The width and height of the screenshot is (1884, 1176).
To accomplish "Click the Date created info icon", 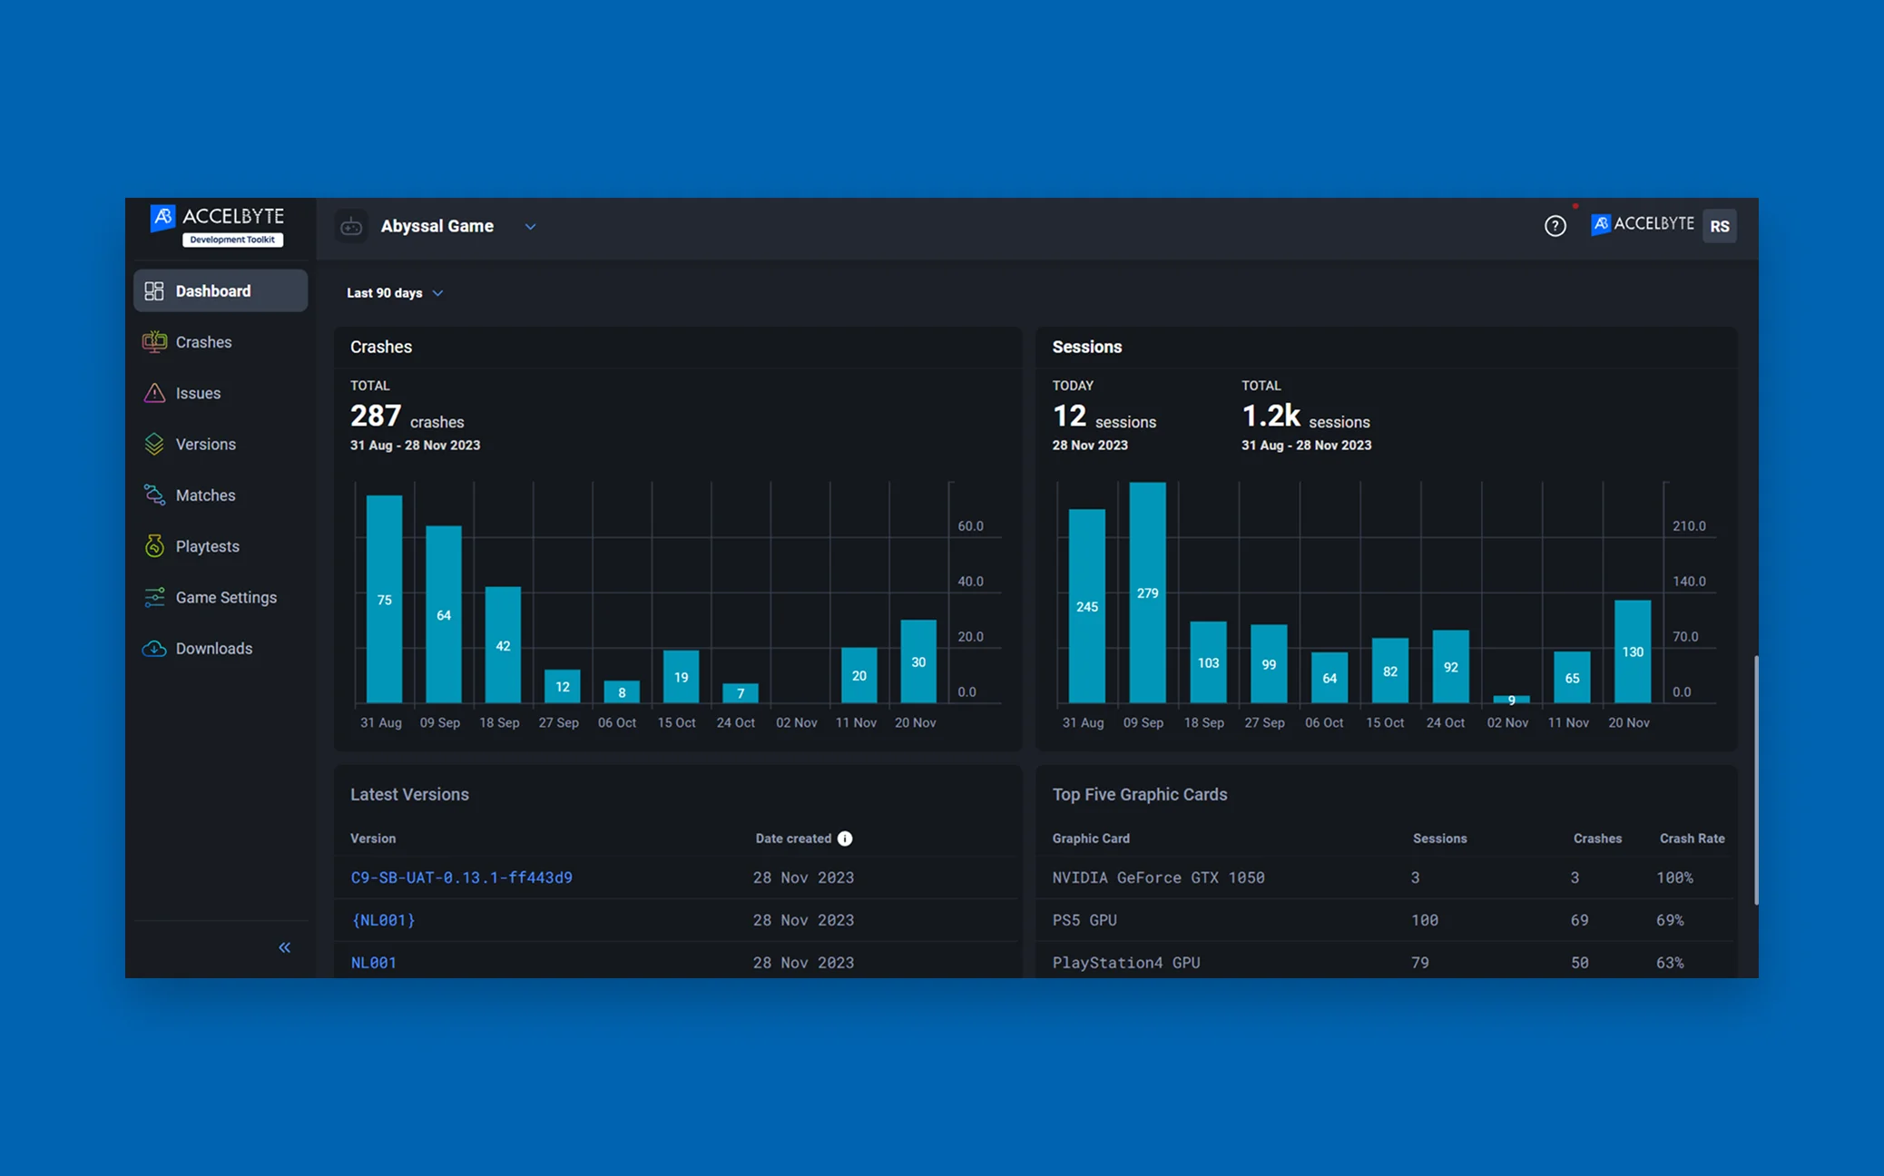I will click(x=845, y=838).
